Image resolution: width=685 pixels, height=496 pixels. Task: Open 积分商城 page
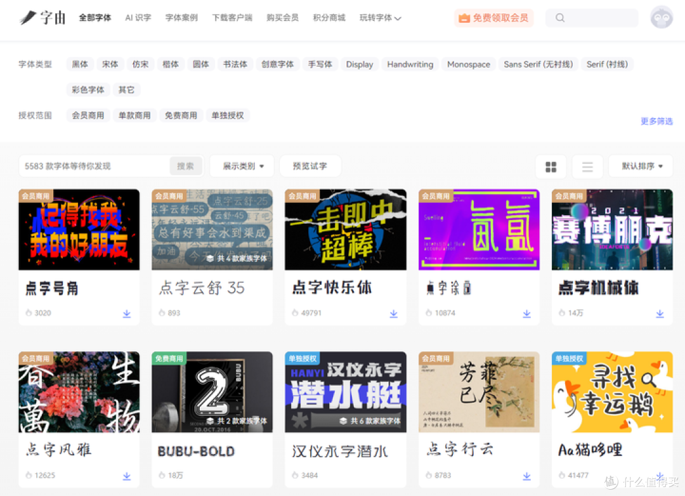[329, 18]
